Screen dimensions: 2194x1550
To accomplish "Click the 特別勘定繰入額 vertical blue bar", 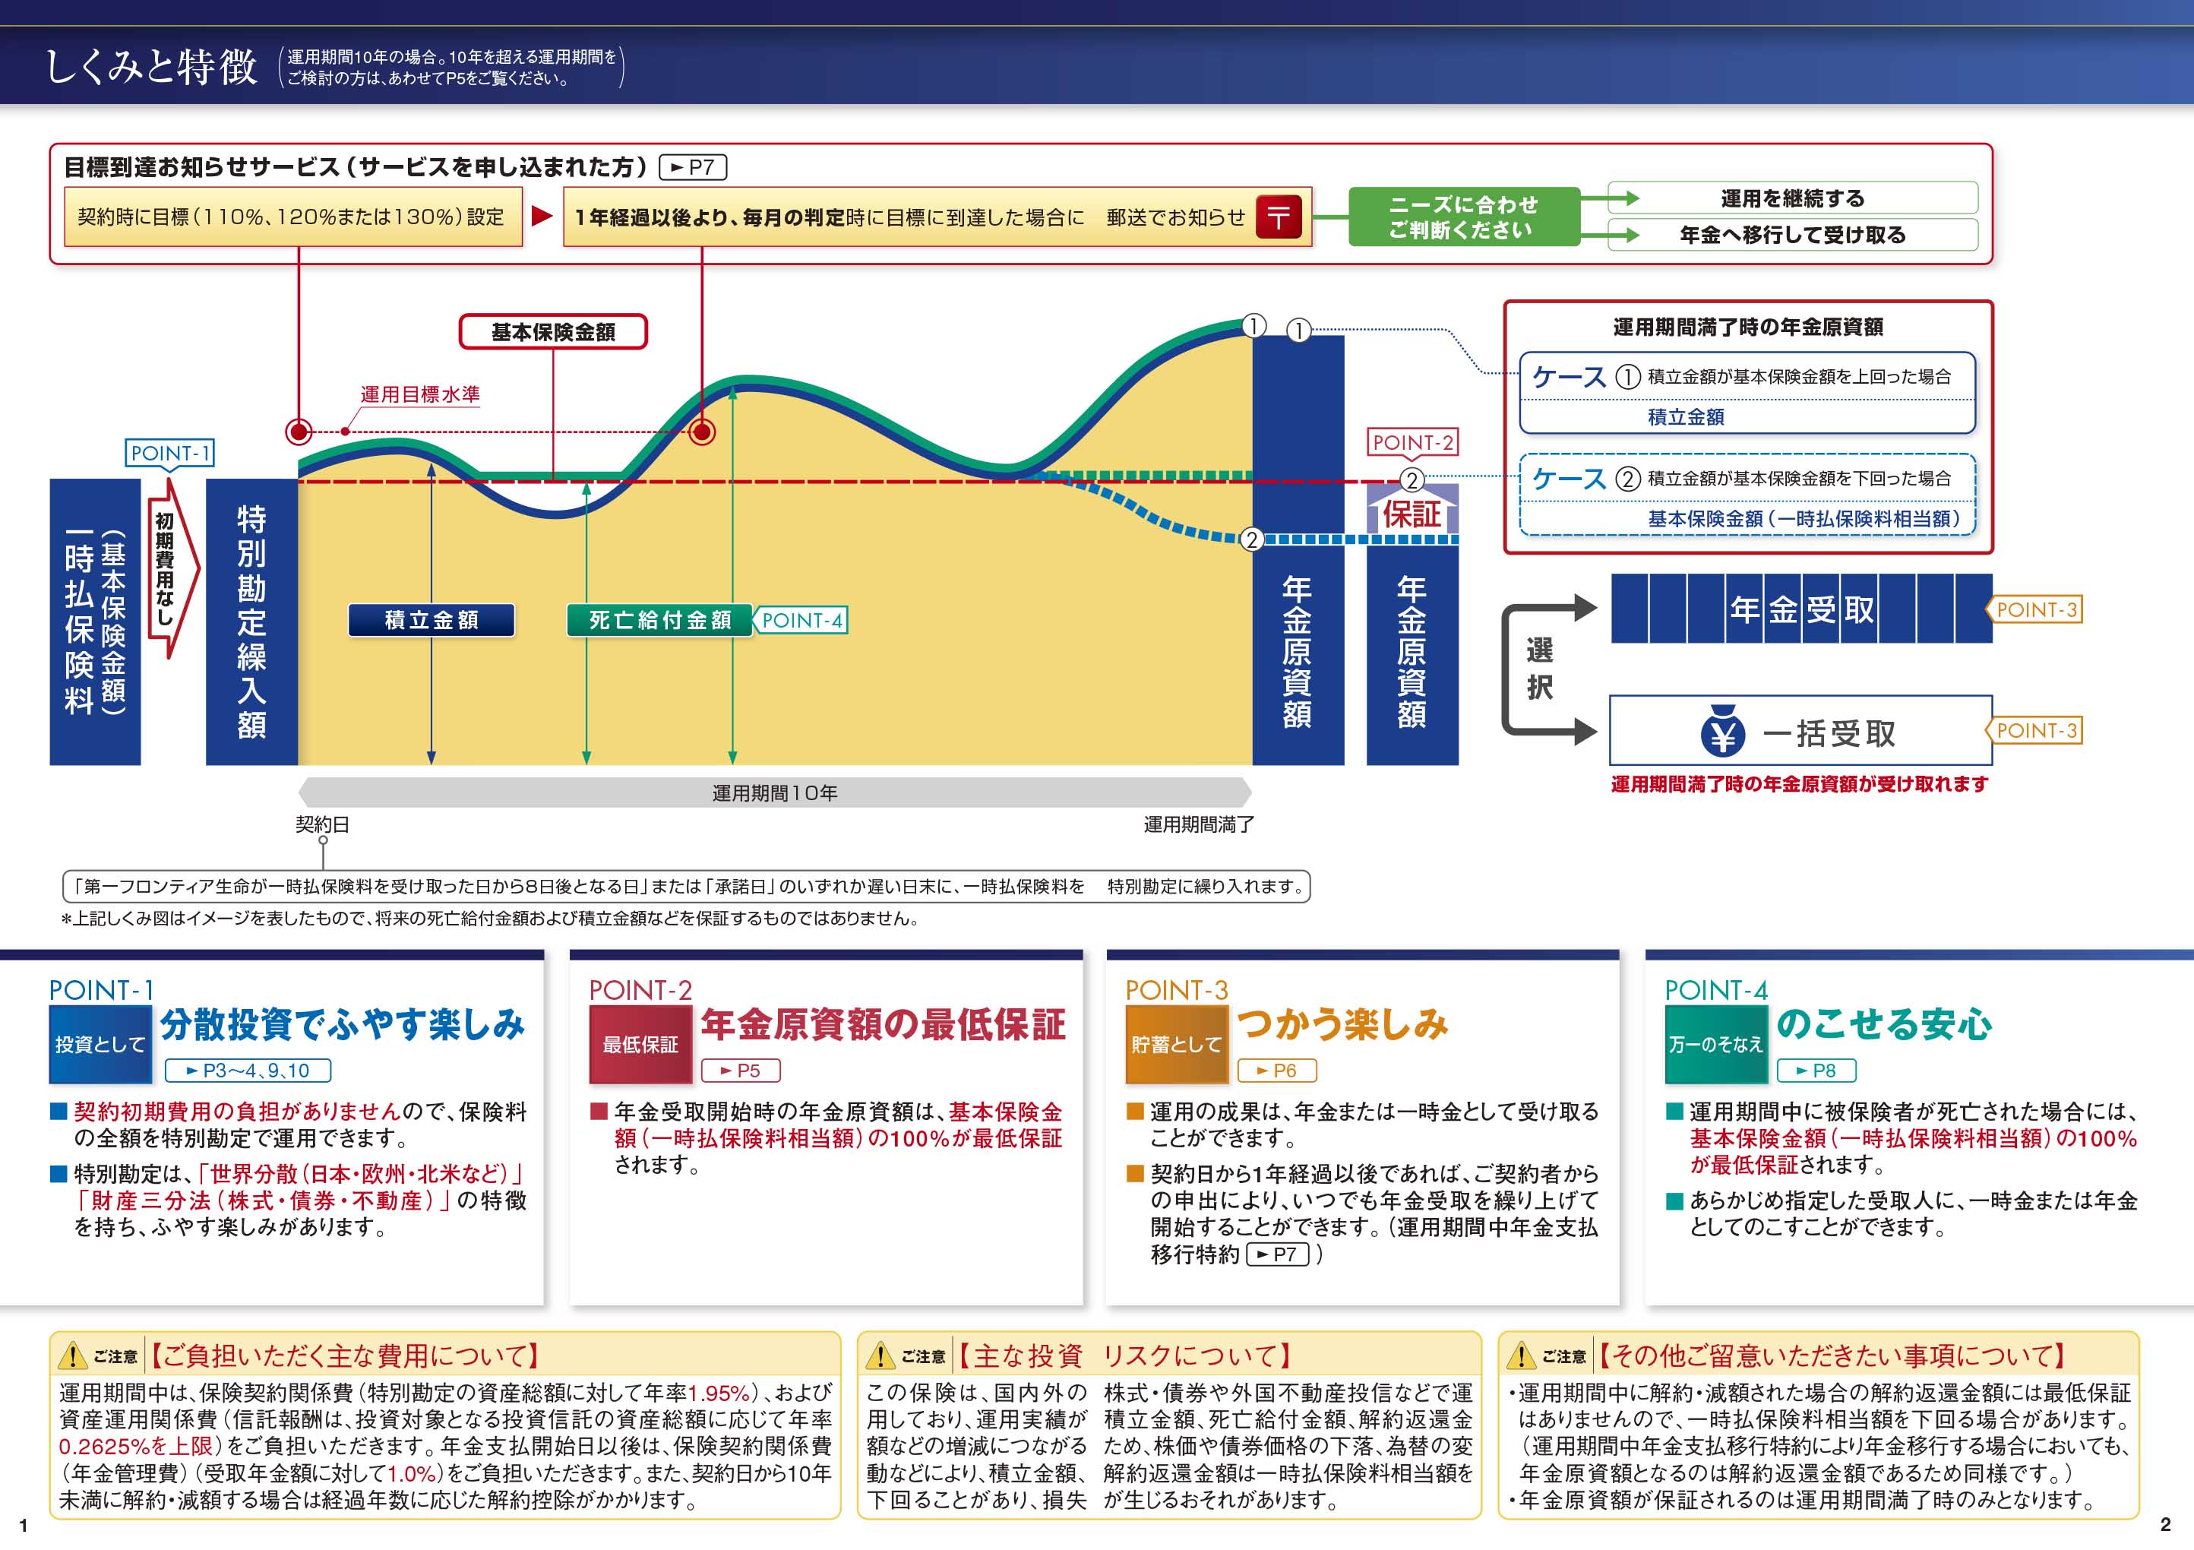I will (251, 622).
